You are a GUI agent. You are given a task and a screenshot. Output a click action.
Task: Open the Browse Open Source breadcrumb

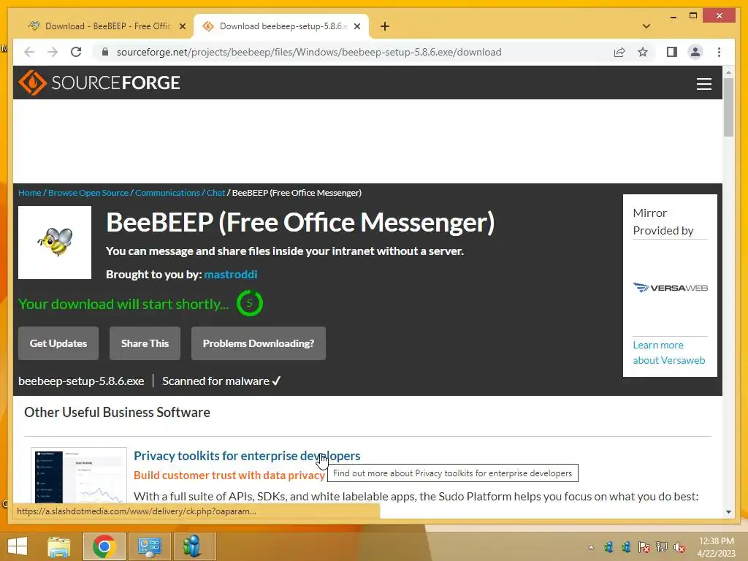88,193
